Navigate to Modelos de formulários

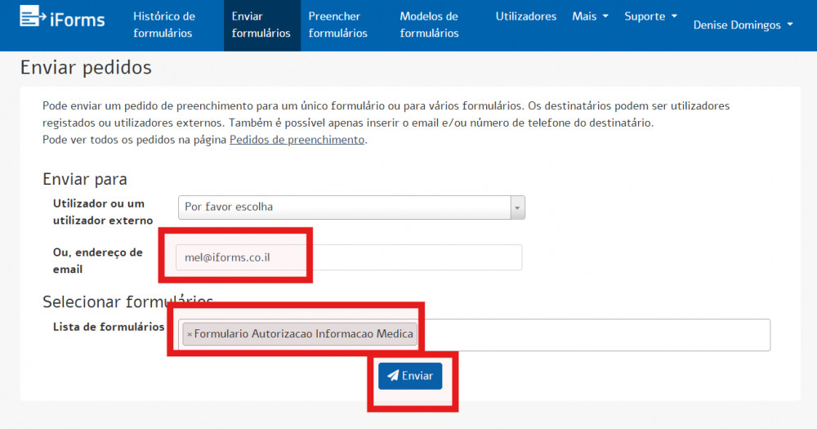point(429,25)
